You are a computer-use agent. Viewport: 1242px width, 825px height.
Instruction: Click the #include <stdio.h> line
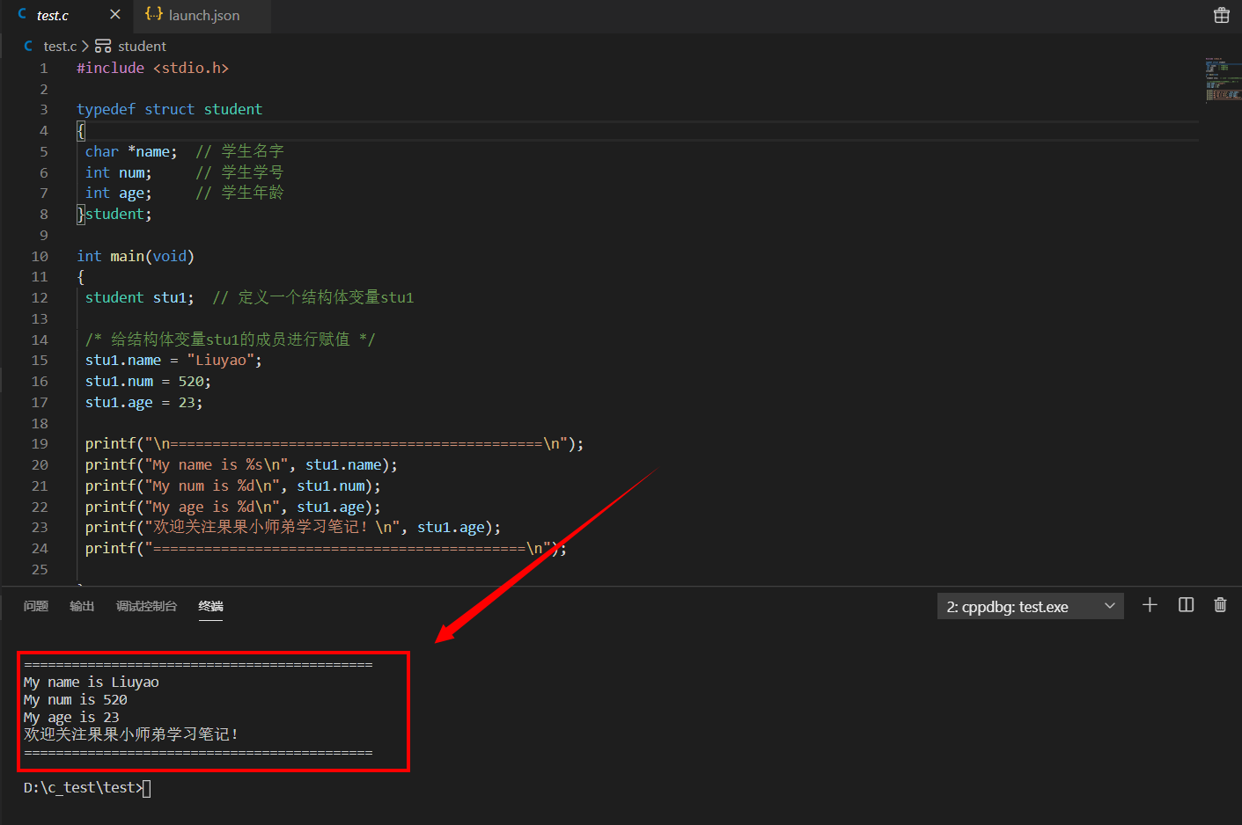pos(152,68)
